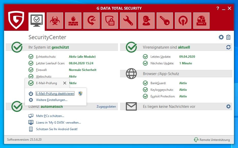
Task: Open the Tuner wrench tab
Action: pos(128,21)
